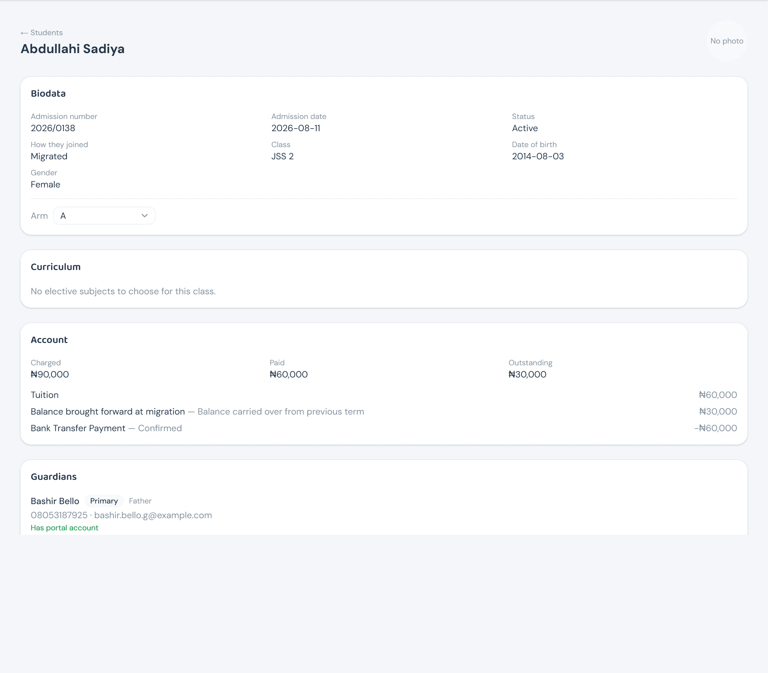The height and width of the screenshot is (673, 768).
Task: Click the No photo avatar placeholder
Action: click(x=727, y=41)
